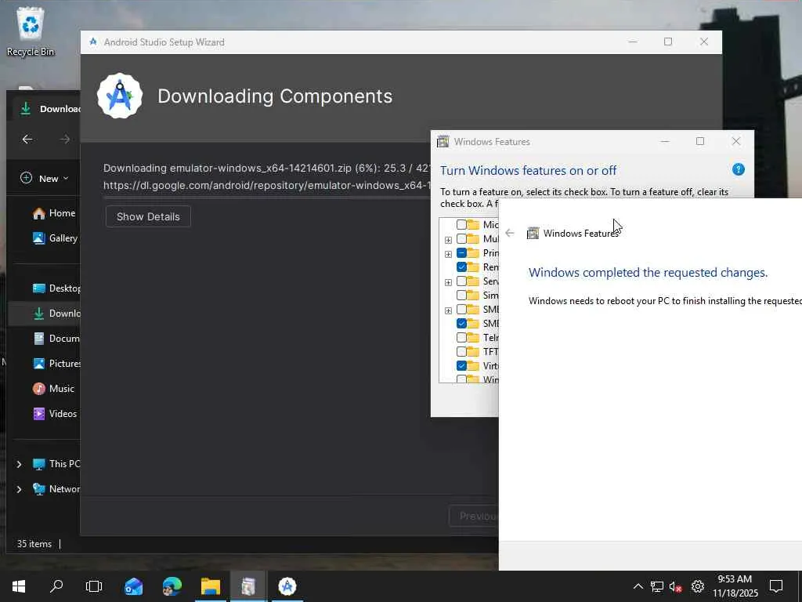Screen dimensions: 802x602
Task: Go back using the arrow in Windows Features dialog
Action: [x=509, y=234]
